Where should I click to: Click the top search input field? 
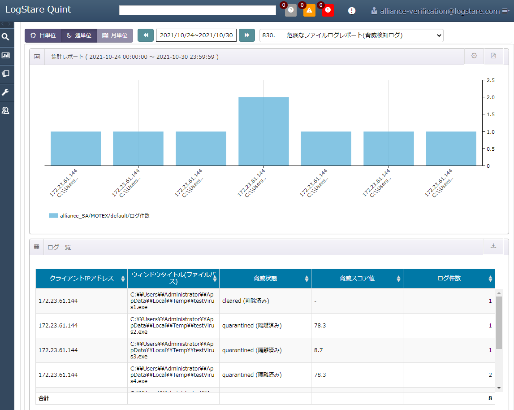[x=198, y=10]
